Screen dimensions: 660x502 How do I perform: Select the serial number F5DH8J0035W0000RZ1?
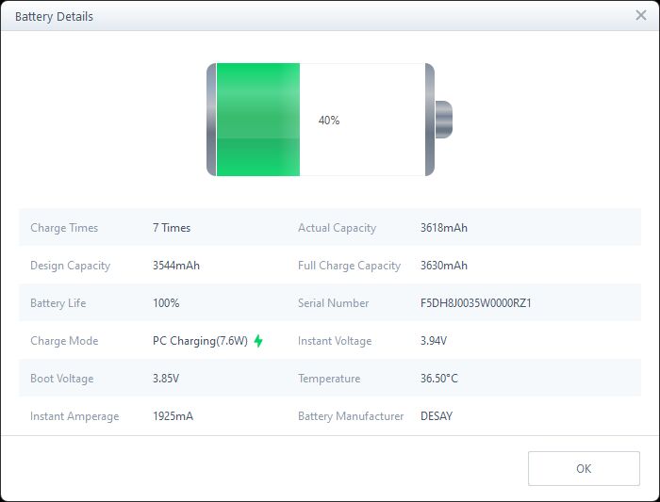coord(475,303)
